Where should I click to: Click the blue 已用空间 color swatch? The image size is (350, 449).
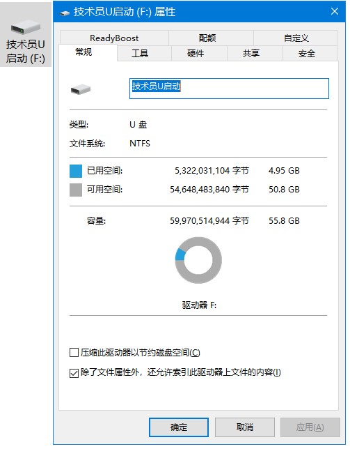(x=76, y=171)
